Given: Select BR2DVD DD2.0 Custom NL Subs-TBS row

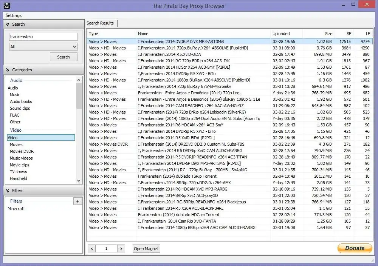Looking at the screenshot, I should click(230, 144).
